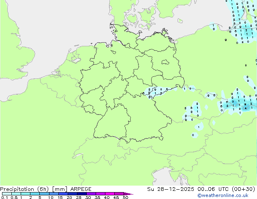Select the purple swatch between 30 and 35
Screen dimensions: 257x199
click(91, 194)
